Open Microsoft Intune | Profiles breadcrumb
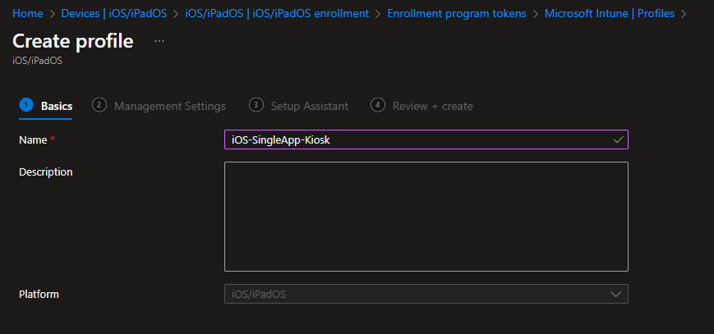The height and width of the screenshot is (334, 714). pyautogui.click(x=609, y=14)
